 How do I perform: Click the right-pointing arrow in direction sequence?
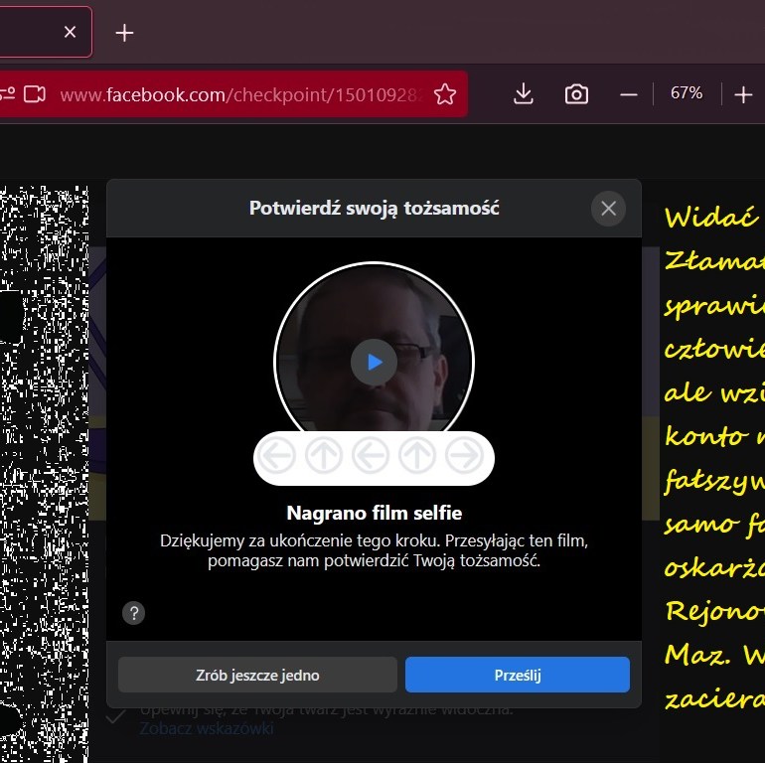click(464, 456)
